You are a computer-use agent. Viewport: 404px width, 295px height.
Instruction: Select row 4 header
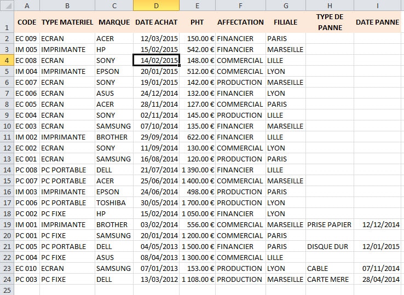[7, 60]
